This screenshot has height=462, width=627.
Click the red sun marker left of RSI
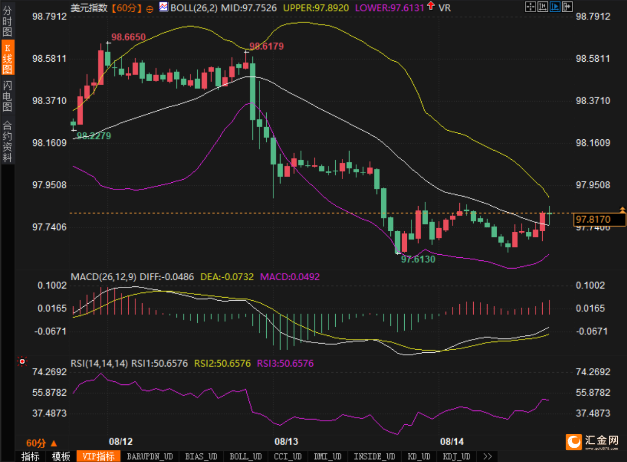[x=22, y=361]
